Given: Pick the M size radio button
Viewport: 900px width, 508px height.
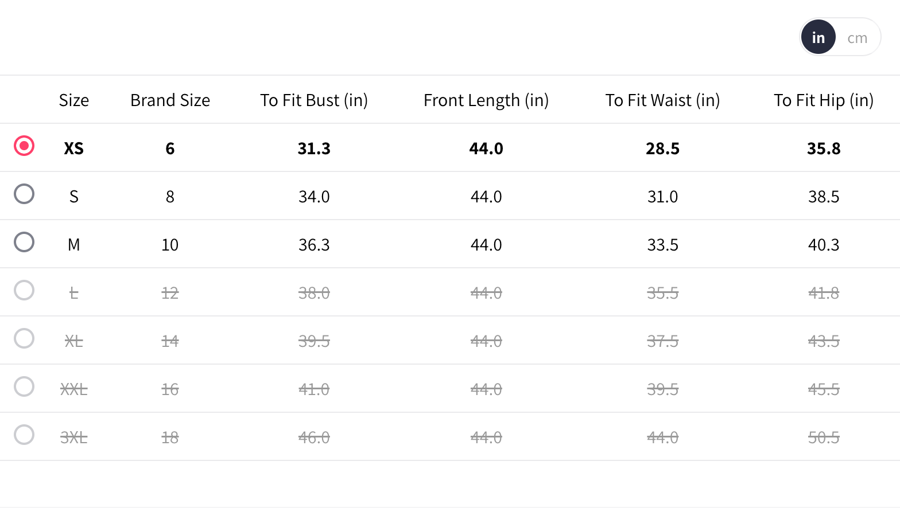Looking at the screenshot, I should click(x=24, y=243).
